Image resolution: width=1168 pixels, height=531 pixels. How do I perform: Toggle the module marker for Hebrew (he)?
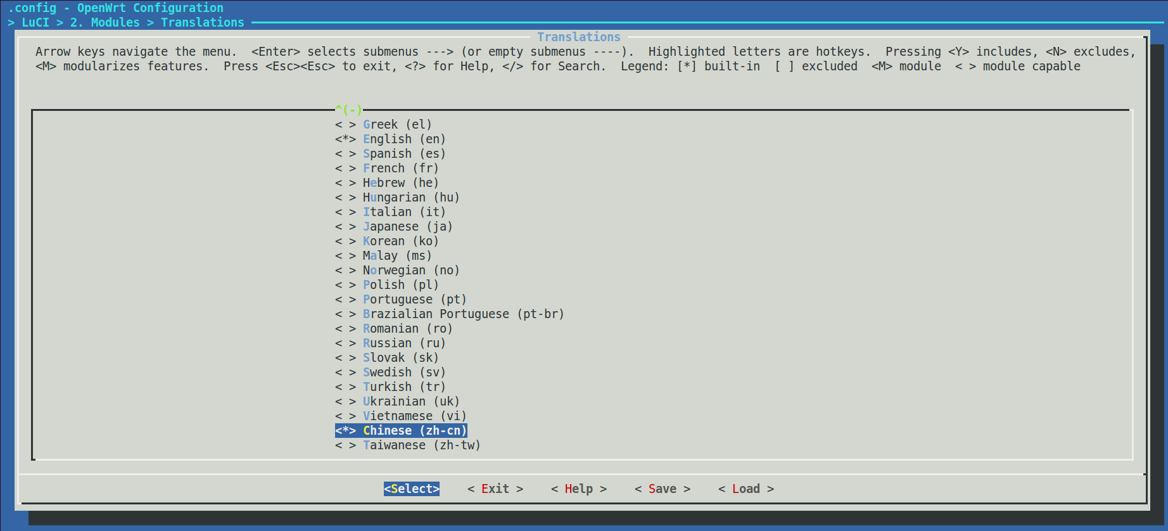[345, 183]
